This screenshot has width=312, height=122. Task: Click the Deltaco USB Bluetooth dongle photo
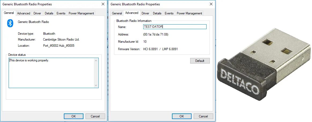click(264, 65)
